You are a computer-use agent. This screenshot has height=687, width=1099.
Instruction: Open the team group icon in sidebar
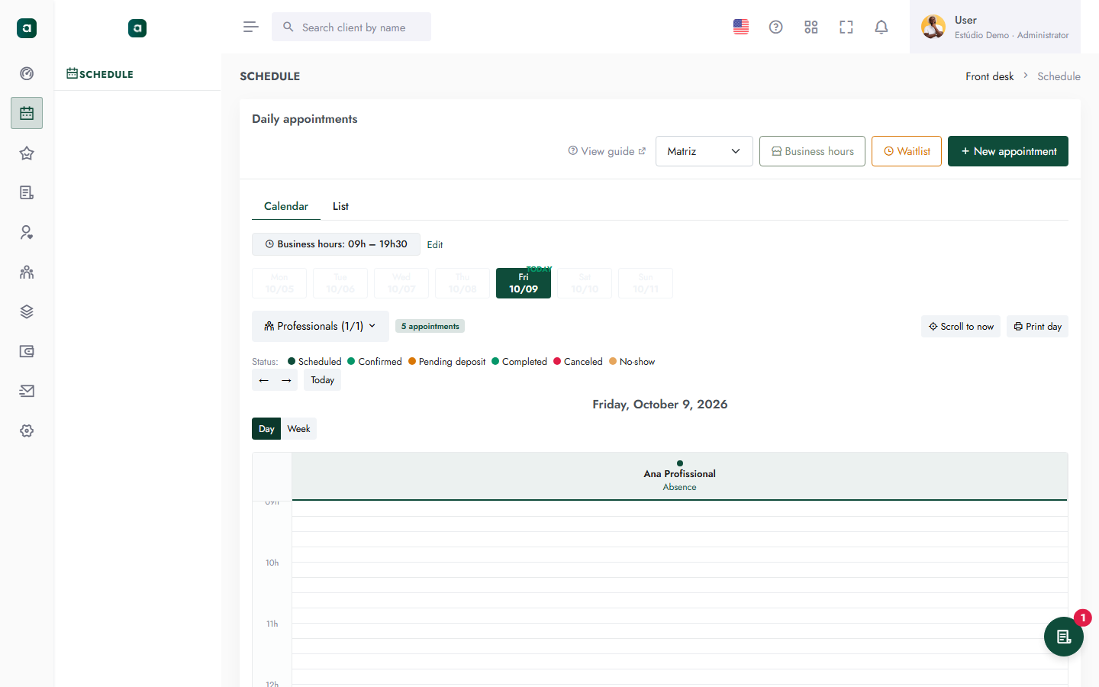[x=27, y=273]
